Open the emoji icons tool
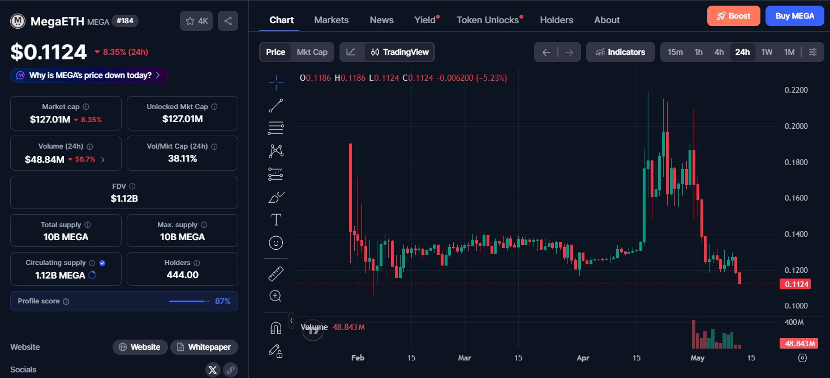 coord(276,243)
